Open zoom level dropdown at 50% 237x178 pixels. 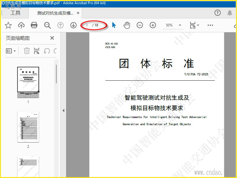180,25
